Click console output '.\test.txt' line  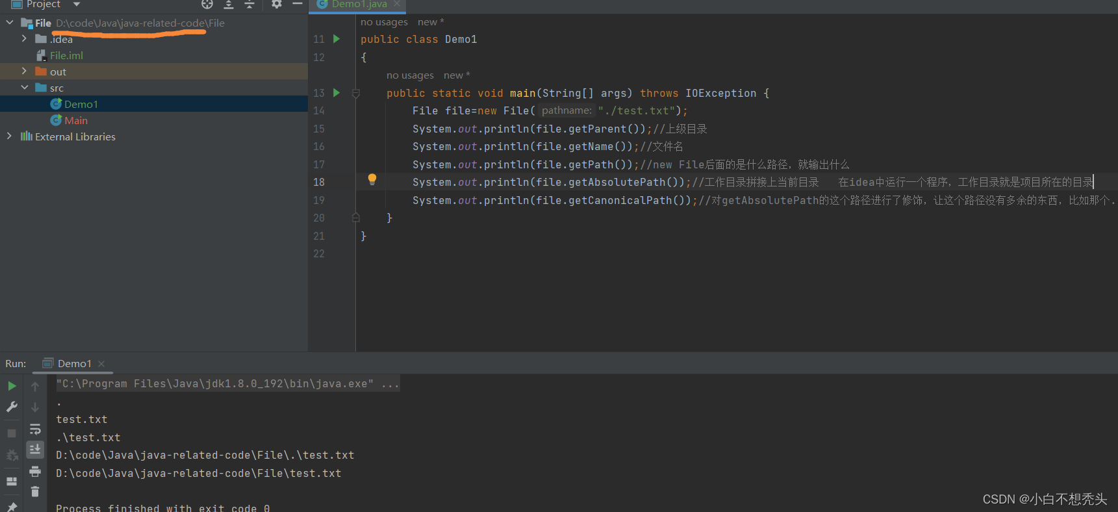[x=88, y=438]
